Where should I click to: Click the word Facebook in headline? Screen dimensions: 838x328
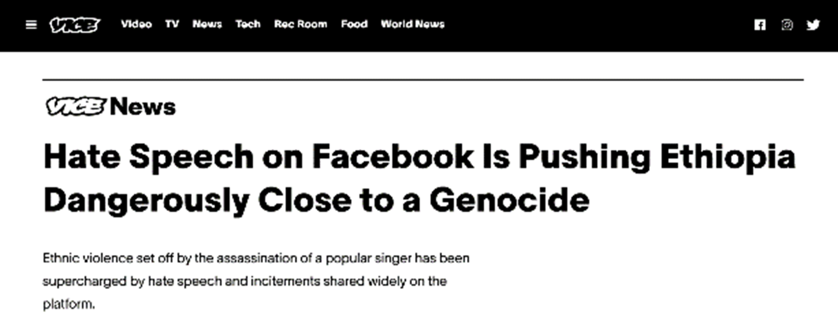393,157
